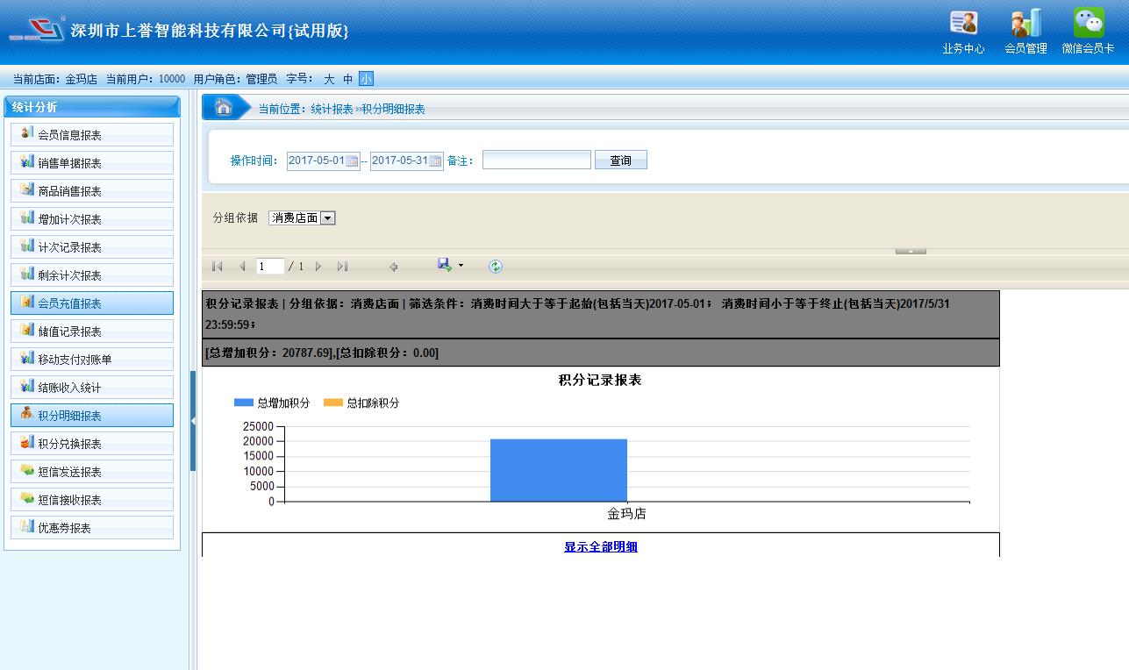
Task: Click the home icon in breadcrumb
Action: click(x=224, y=108)
